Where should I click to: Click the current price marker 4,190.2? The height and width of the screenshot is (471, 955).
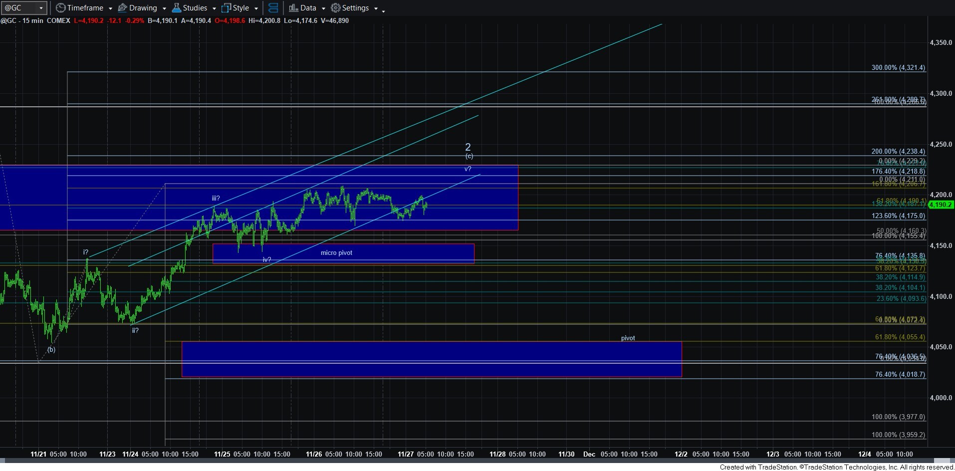point(941,205)
